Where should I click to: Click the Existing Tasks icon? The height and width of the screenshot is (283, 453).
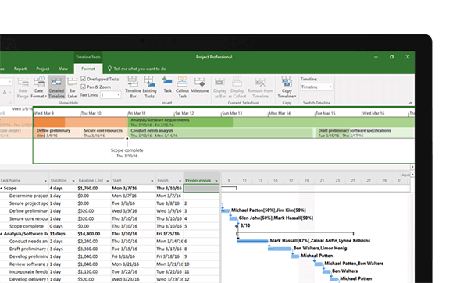pos(150,82)
